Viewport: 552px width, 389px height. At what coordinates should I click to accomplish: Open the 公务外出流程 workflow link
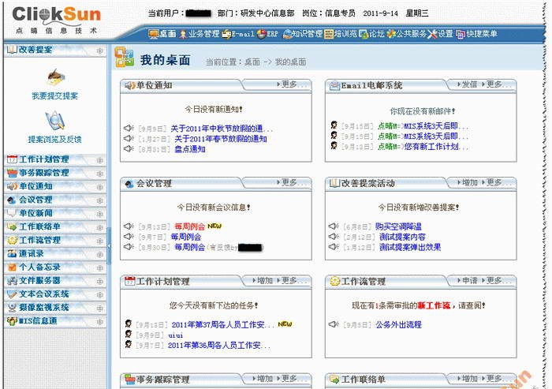pyautogui.click(x=398, y=324)
